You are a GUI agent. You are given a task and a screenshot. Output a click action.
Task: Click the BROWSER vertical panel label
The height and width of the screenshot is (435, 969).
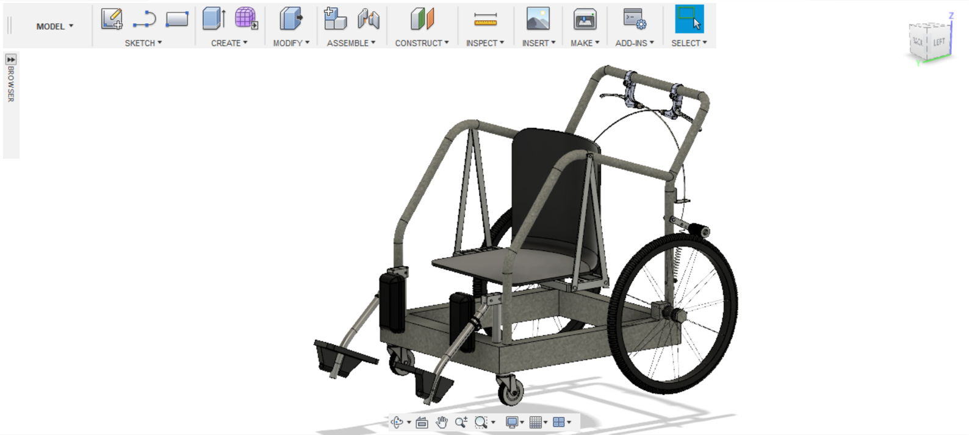(11, 84)
